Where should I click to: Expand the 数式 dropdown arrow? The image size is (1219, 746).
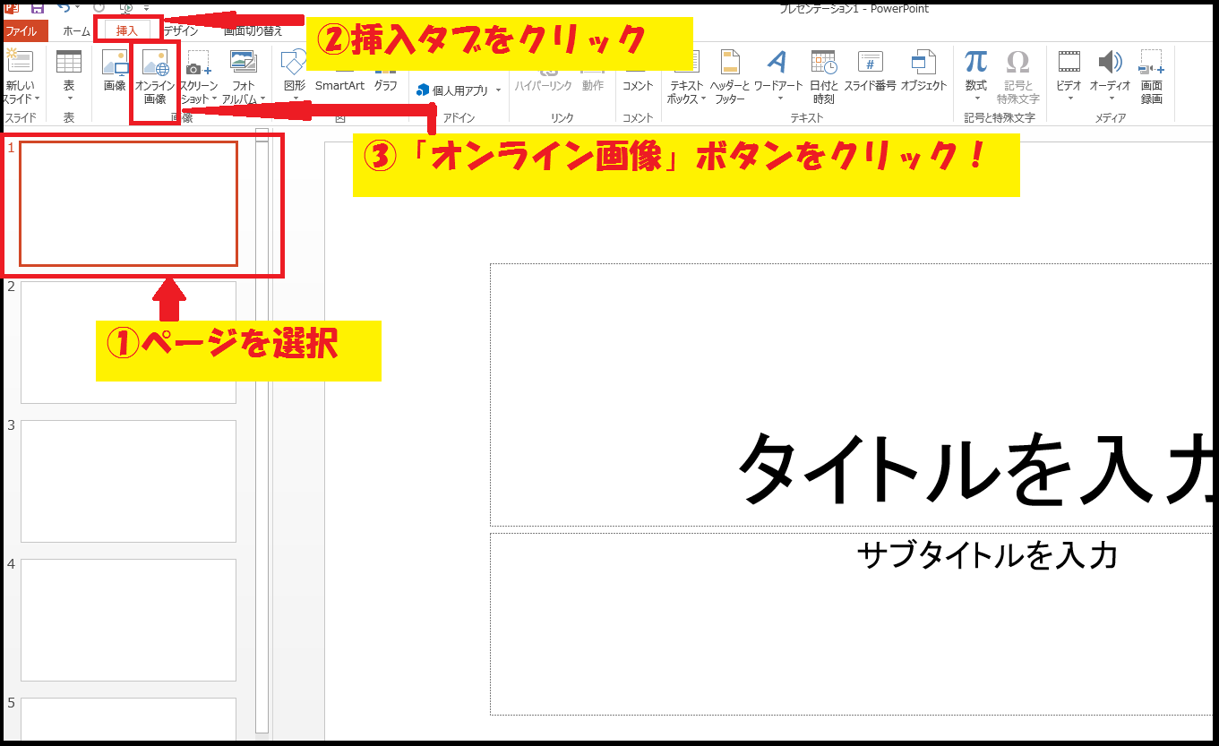975,99
